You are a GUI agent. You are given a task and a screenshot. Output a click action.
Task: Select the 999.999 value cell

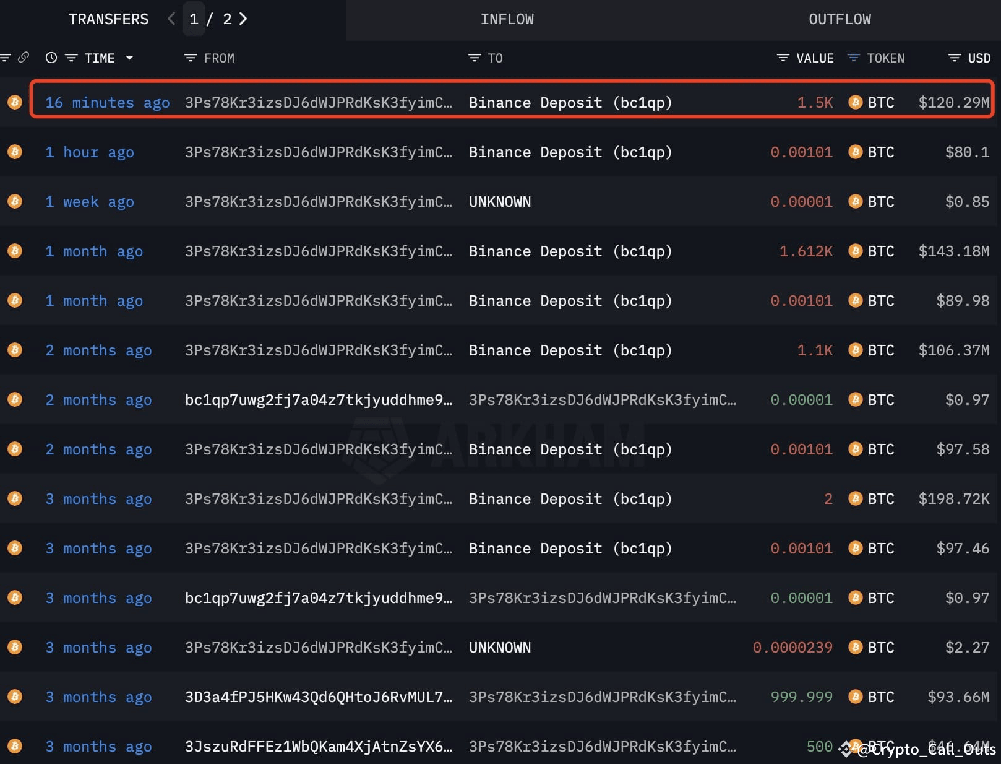[x=802, y=697]
